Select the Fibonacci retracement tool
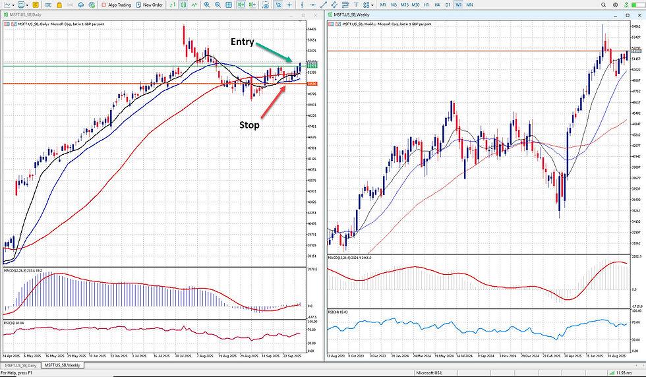 pos(345,5)
